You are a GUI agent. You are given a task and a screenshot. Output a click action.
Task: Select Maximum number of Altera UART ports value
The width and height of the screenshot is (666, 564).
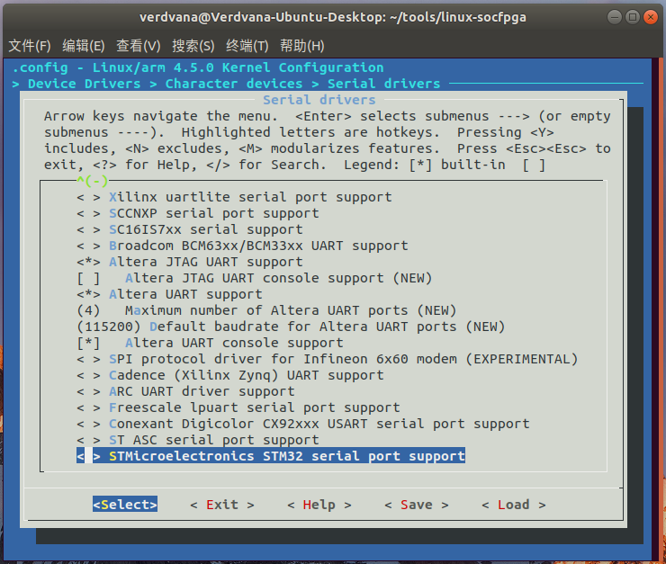pyautogui.click(x=266, y=310)
